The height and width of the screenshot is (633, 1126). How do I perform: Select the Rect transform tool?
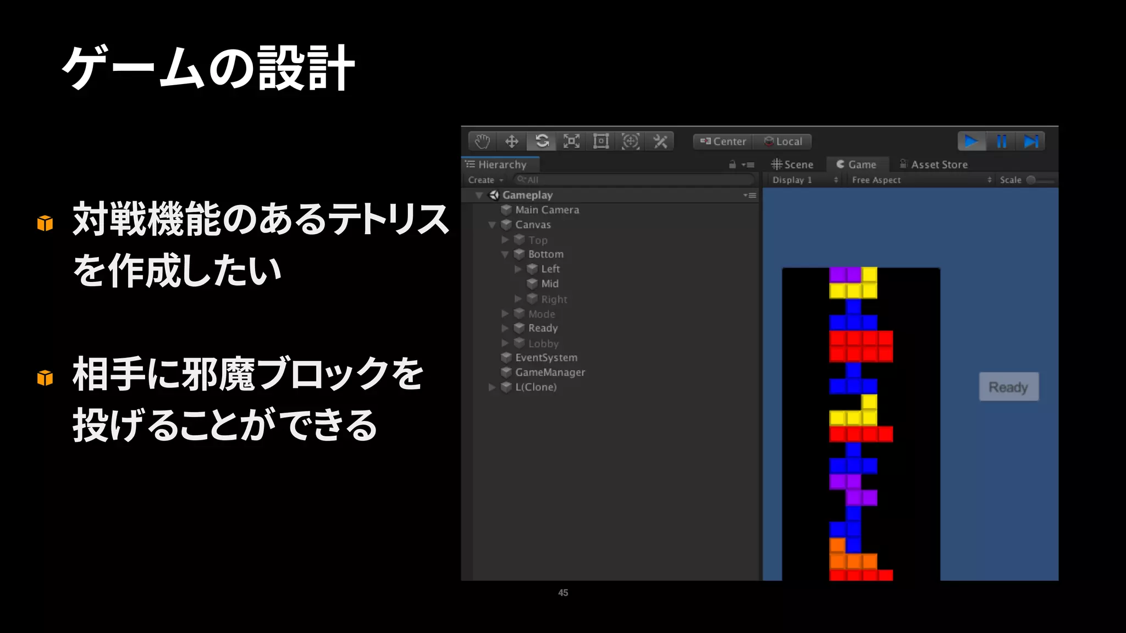click(601, 141)
